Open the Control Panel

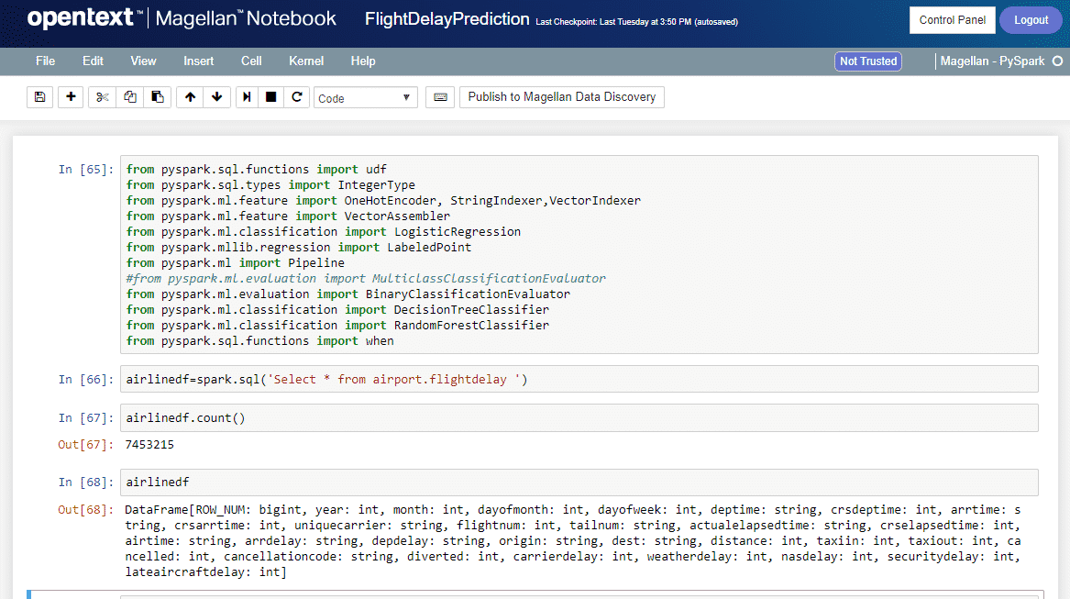click(952, 19)
